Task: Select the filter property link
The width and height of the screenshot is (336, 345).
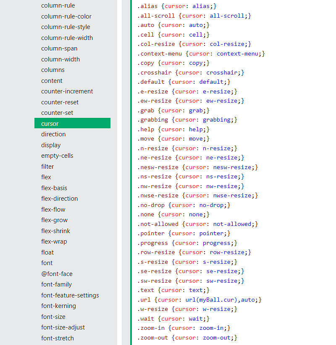Action: tap(47, 167)
